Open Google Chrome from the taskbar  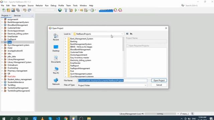(x=66, y=119)
